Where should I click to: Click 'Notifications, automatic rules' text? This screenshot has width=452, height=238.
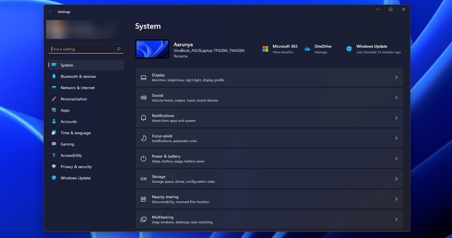click(174, 141)
